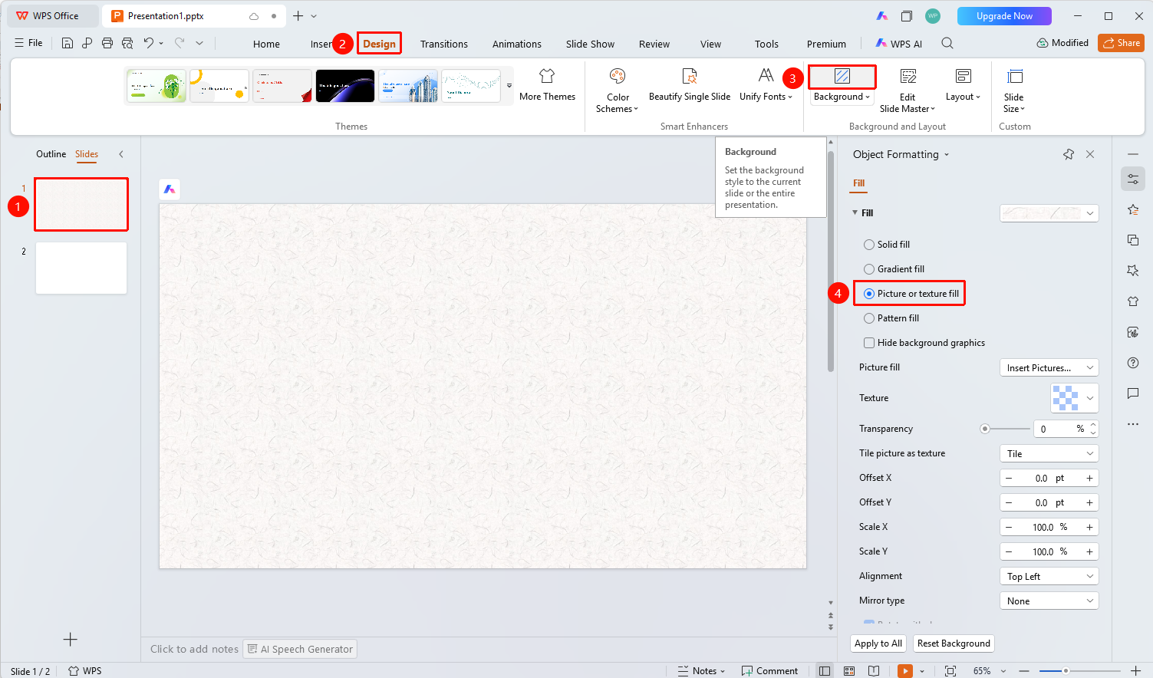Click the Click to add notes field

tap(194, 649)
